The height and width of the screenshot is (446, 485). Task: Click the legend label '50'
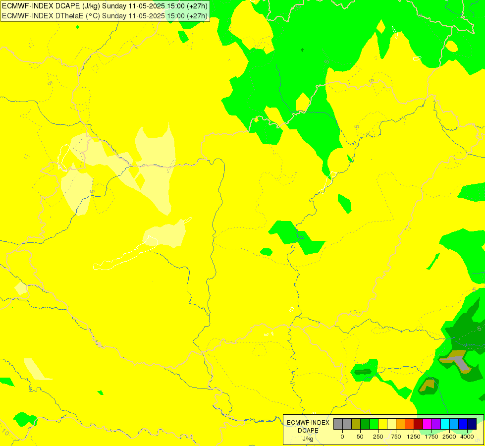point(360,437)
